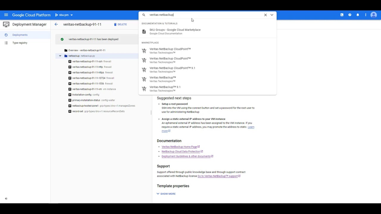
Task: Collapse the sidebar with bottom-left arrow
Action: click(6, 199)
